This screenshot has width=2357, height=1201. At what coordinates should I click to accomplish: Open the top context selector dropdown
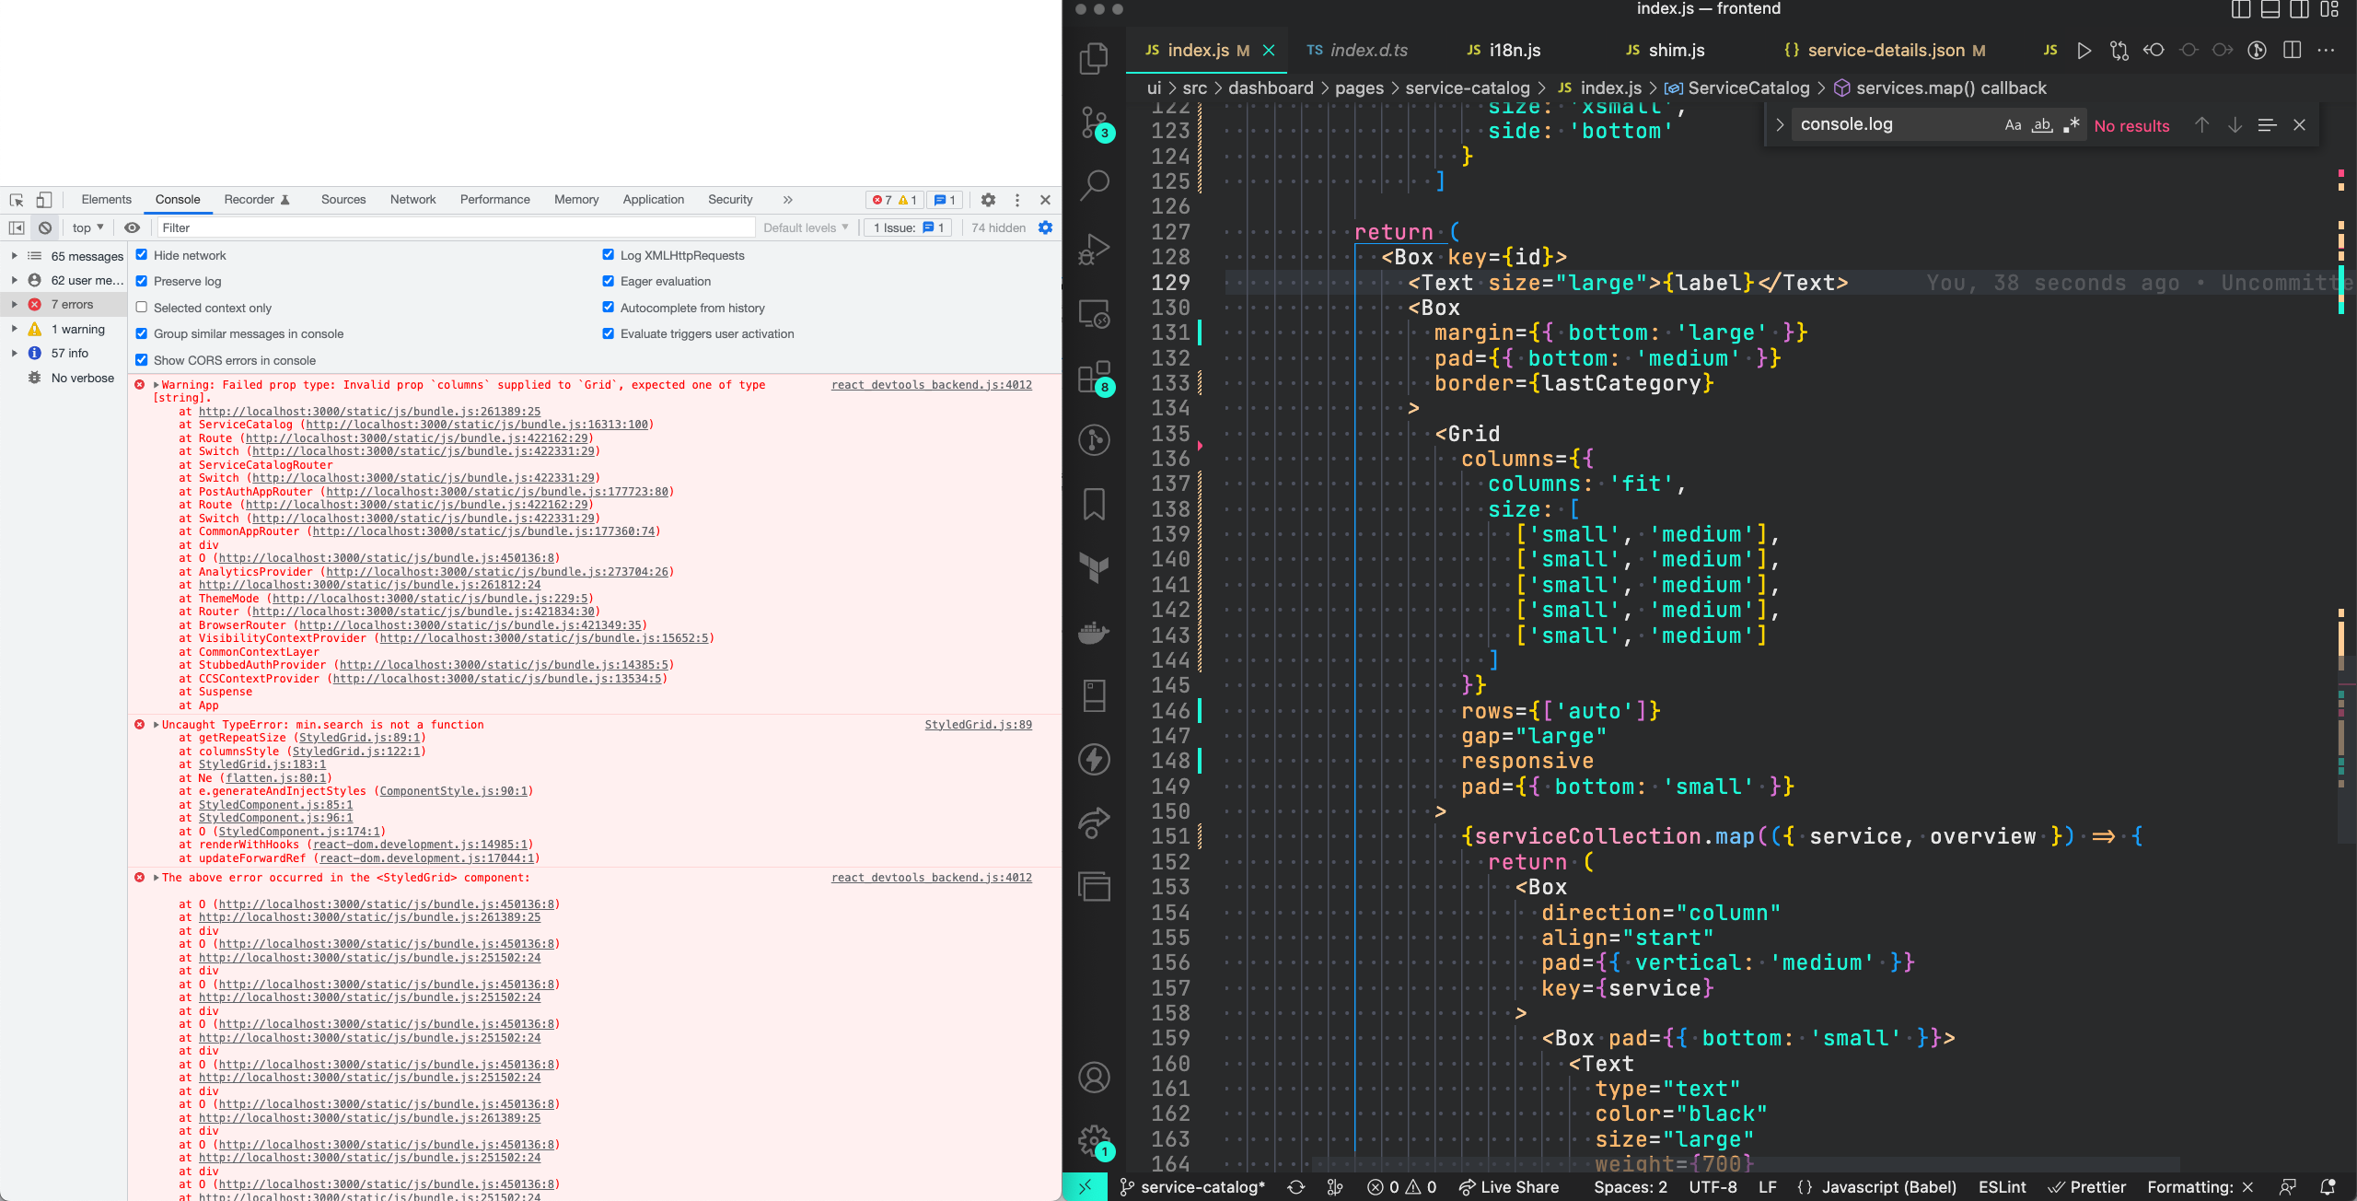coord(87,227)
